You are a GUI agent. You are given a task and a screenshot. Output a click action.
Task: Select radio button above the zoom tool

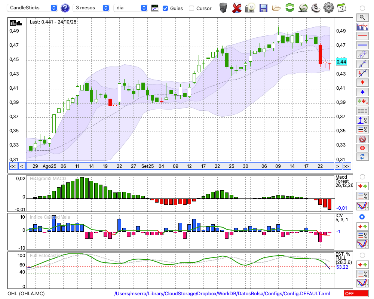point(362,8)
